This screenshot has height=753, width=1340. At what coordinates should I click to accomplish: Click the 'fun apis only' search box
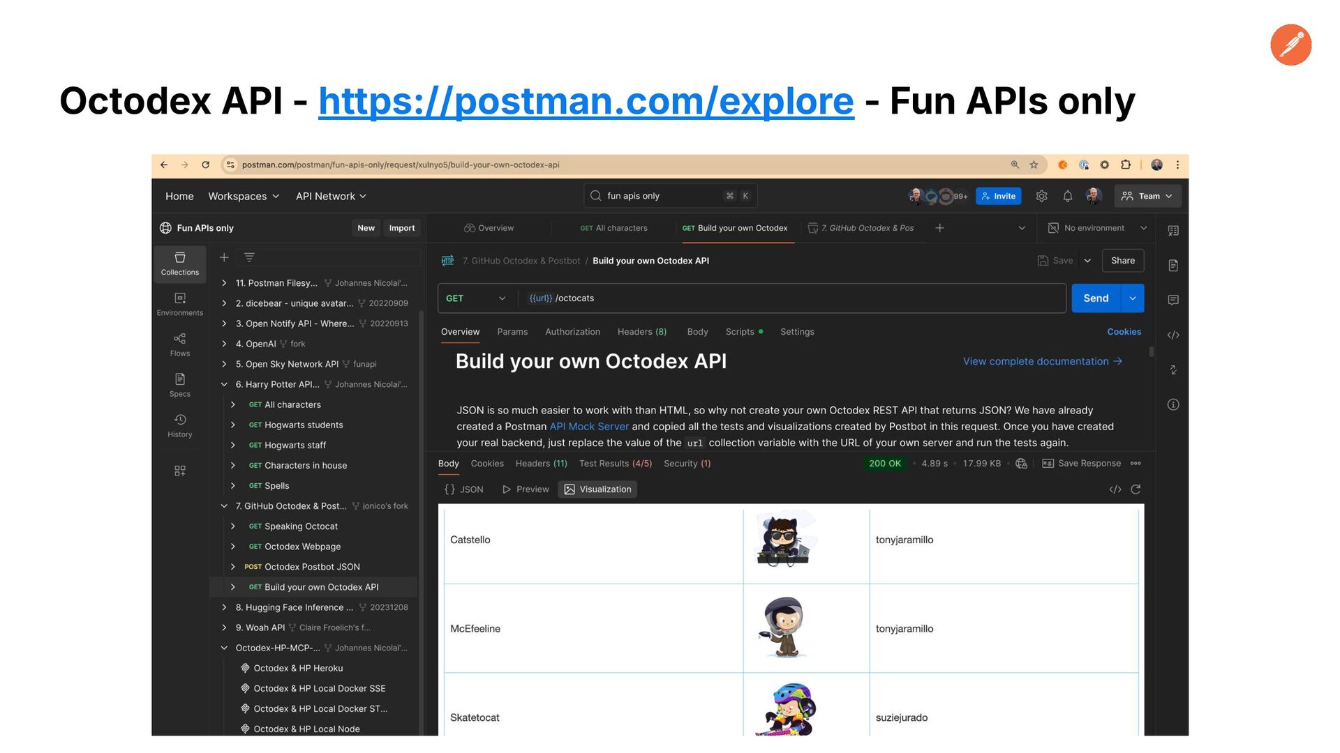click(x=670, y=196)
